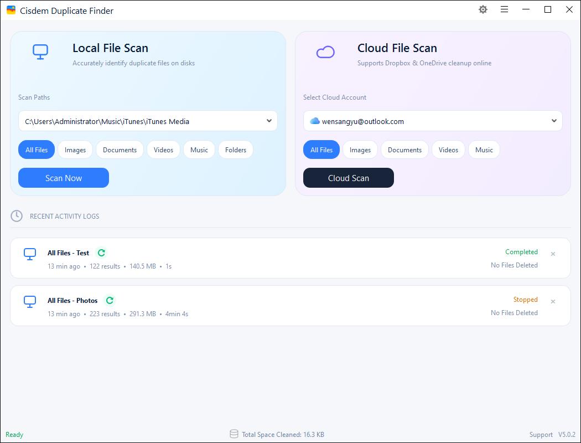The height and width of the screenshot is (443, 581).
Task: Click No Files Deleted under Completed
Action: [514, 265]
